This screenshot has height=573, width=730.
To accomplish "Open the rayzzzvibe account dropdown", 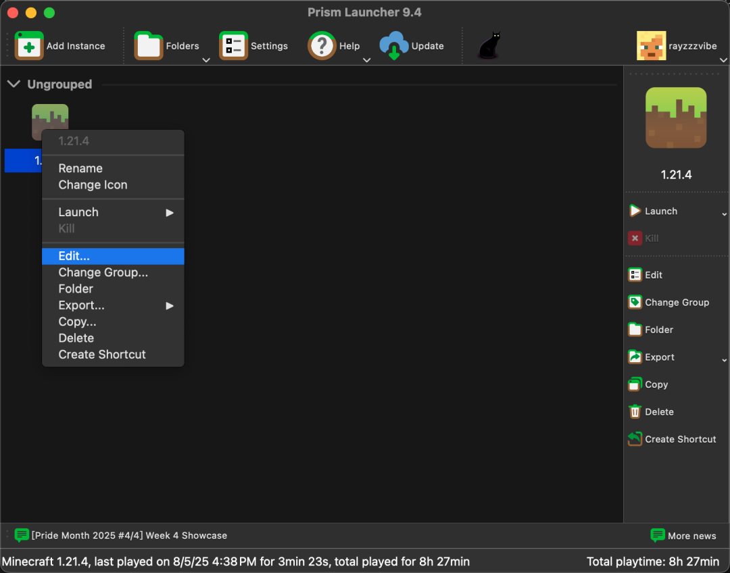I will [x=723, y=60].
